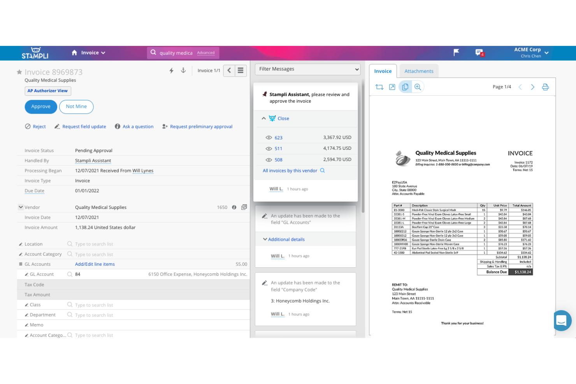Open invoice in new window icon
Viewport: 576px width, 384px height.
[x=392, y=87]
